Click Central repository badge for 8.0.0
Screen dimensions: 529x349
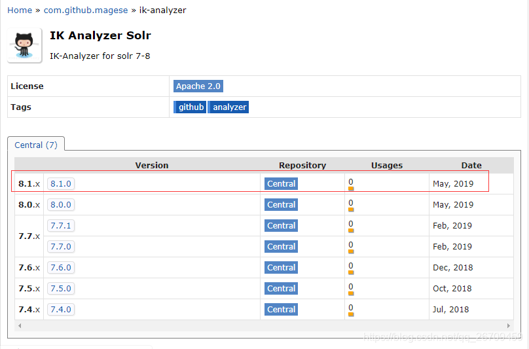tap(281, 204)
